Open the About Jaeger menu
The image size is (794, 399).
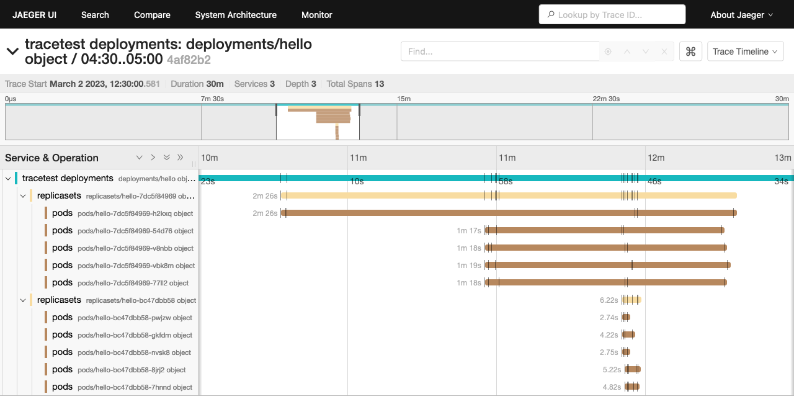pos(741,15)
